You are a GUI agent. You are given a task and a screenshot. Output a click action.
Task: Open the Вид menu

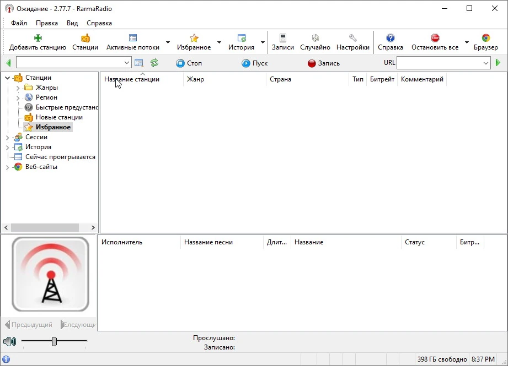(x=72, y=23)
